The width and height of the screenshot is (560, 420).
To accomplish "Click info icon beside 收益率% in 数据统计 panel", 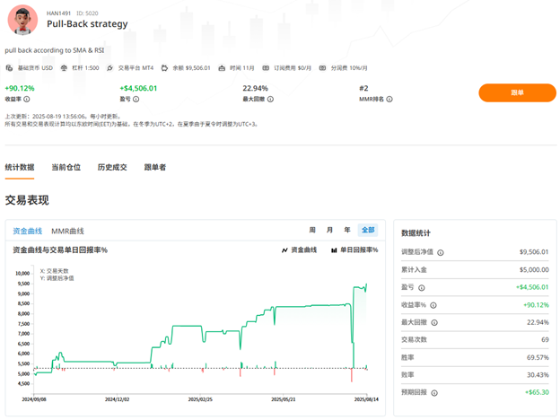I will 433,305.
